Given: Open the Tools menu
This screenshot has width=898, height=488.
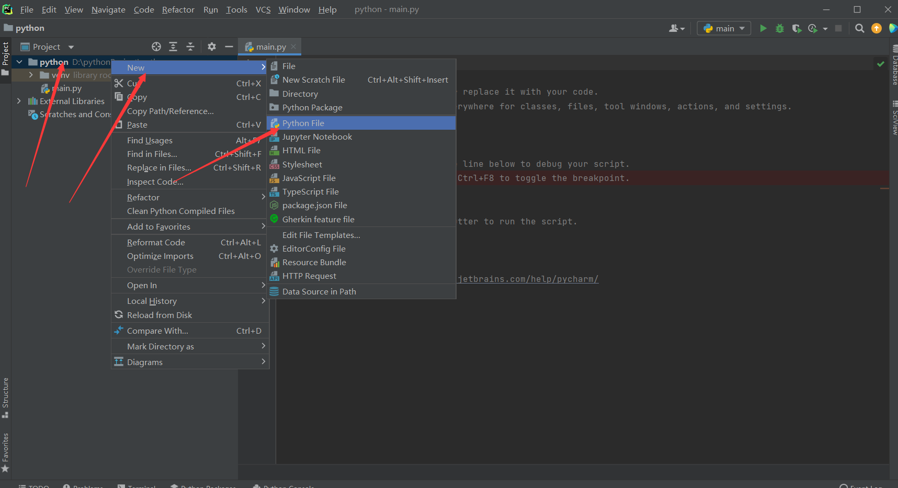Looking at the screenshot, I should point(236,9).
